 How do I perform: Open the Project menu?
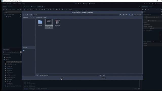click(x=9, y=4)
